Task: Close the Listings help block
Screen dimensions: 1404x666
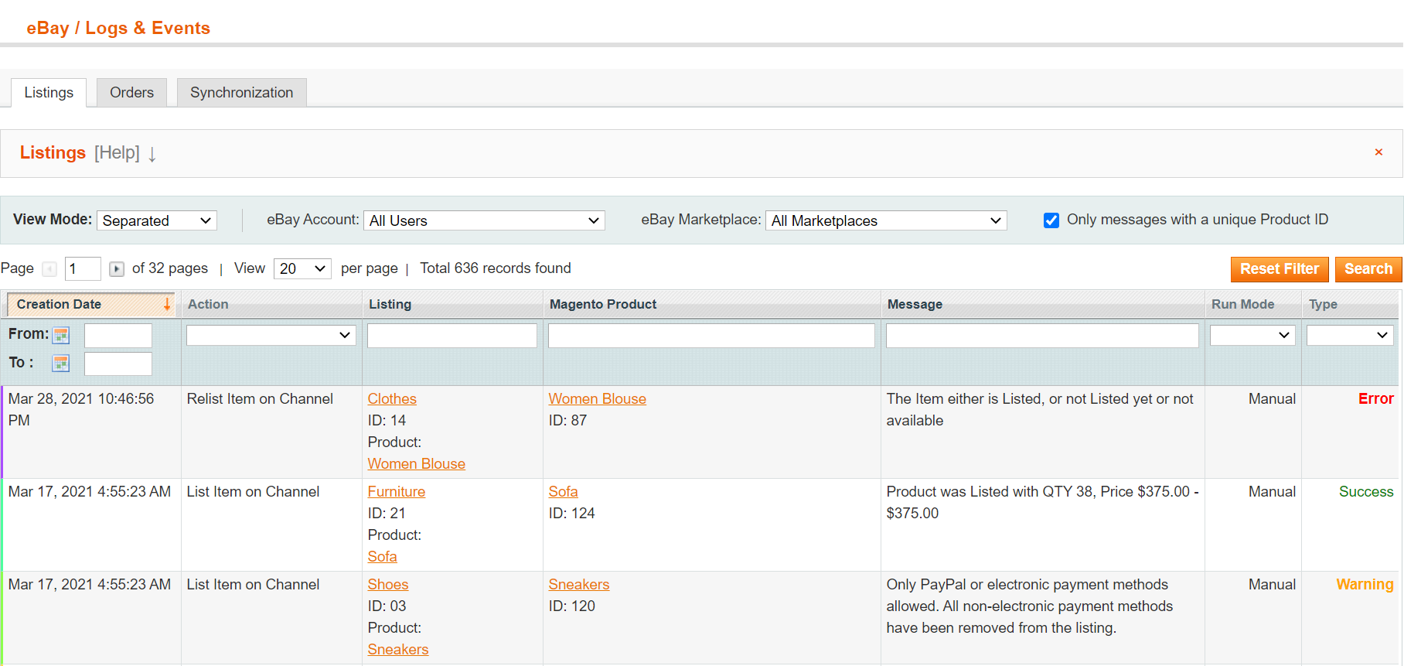Action: (x=1378, y=152)
